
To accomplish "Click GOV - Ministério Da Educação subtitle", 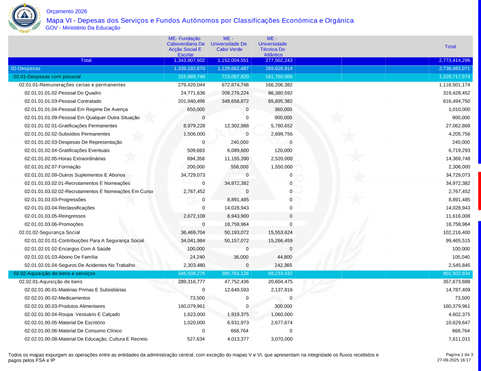I will tap(83, 28).
